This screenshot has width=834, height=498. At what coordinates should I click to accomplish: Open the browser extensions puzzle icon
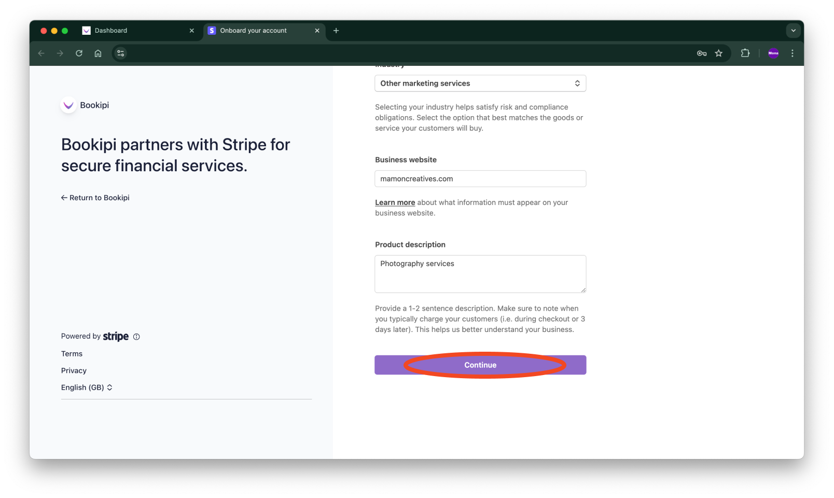point(745,53)
